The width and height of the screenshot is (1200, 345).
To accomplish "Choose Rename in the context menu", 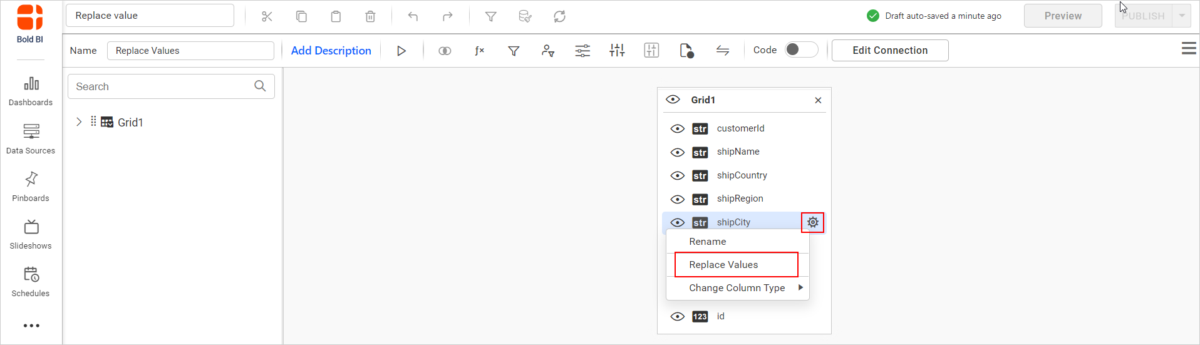I will pos(708,242).
